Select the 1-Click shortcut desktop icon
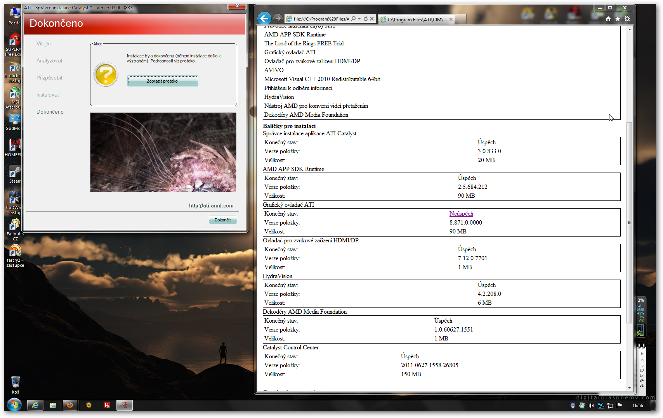Image resolution: width=663 pixels, height=418 pixels. tap(14, 73)
